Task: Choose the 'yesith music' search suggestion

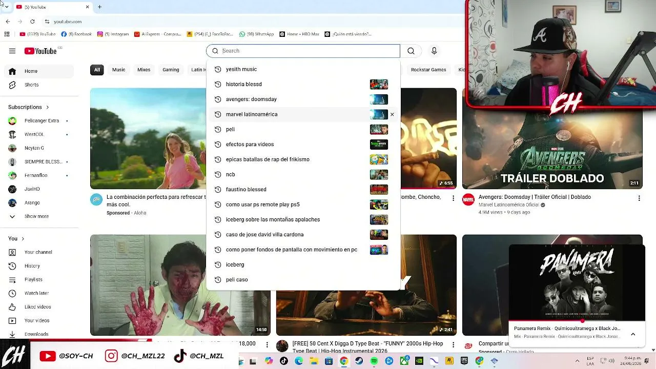Action: pos(302,69)
